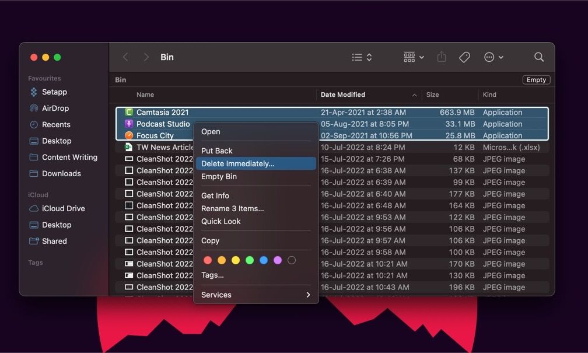Sort by the Size column header
588x353 pixels.
click(x=432, y=95)
